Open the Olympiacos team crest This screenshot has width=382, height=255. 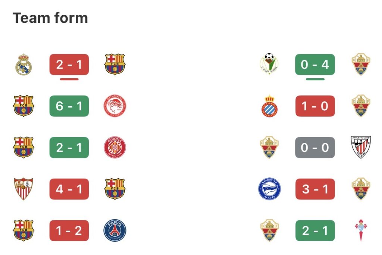(x=115, y=106)
